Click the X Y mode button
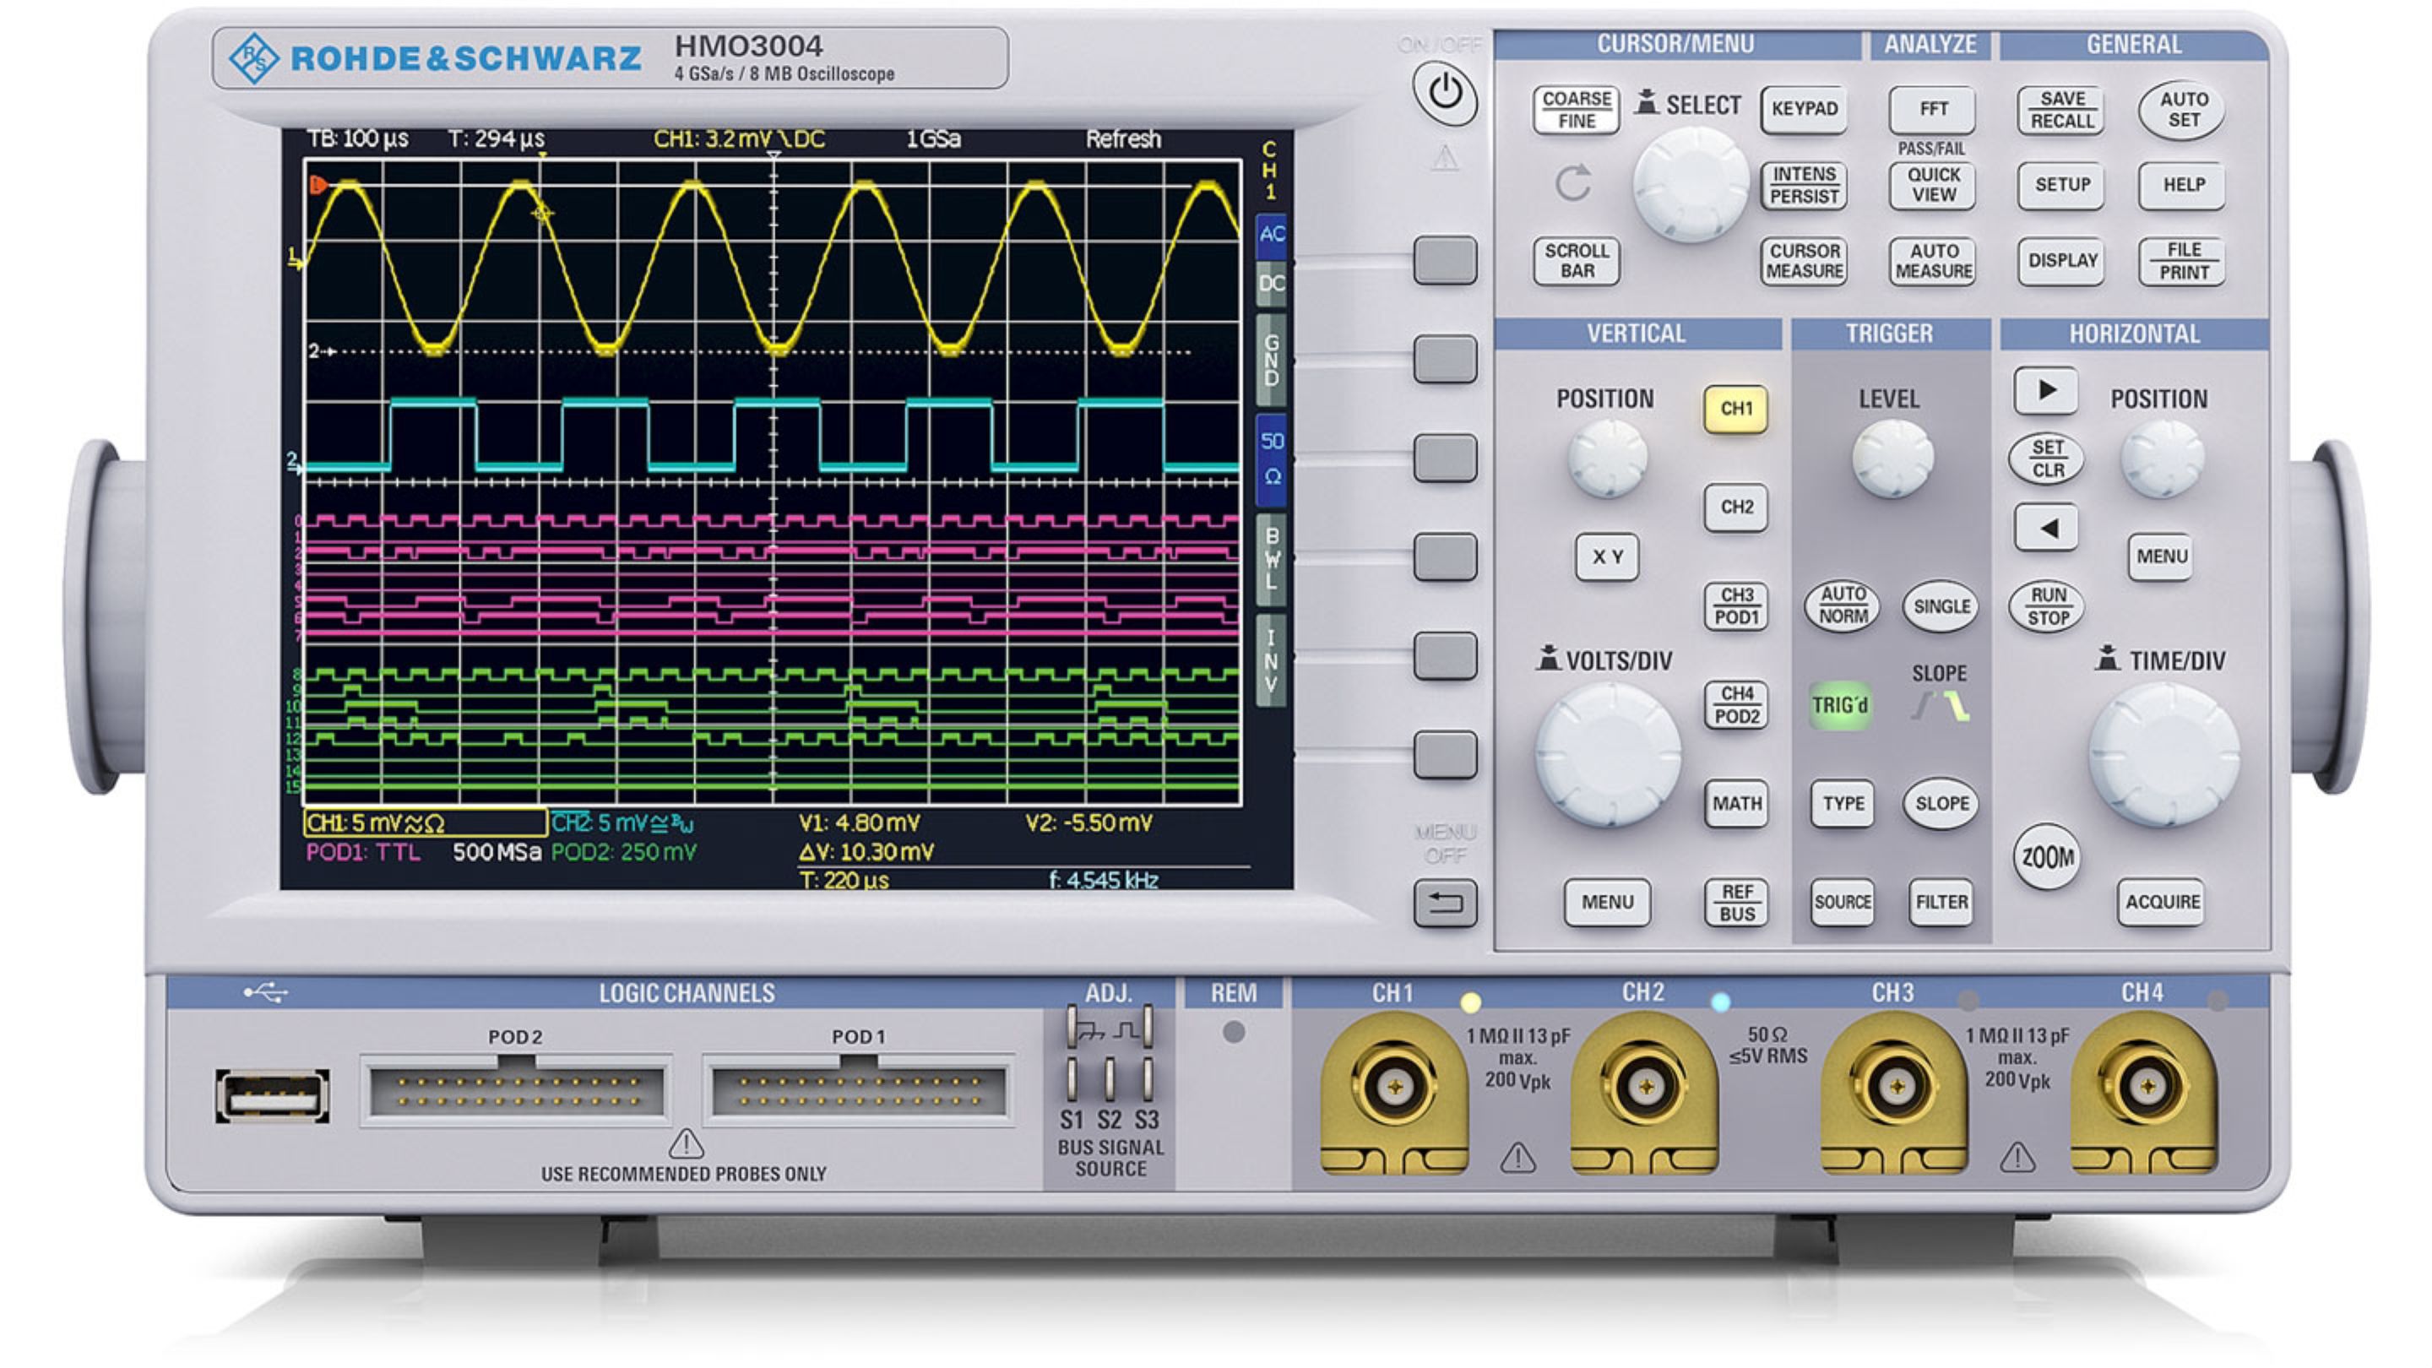Image resolution: width=2432 pixels, height=1368 pixels. pos(1607,557)
